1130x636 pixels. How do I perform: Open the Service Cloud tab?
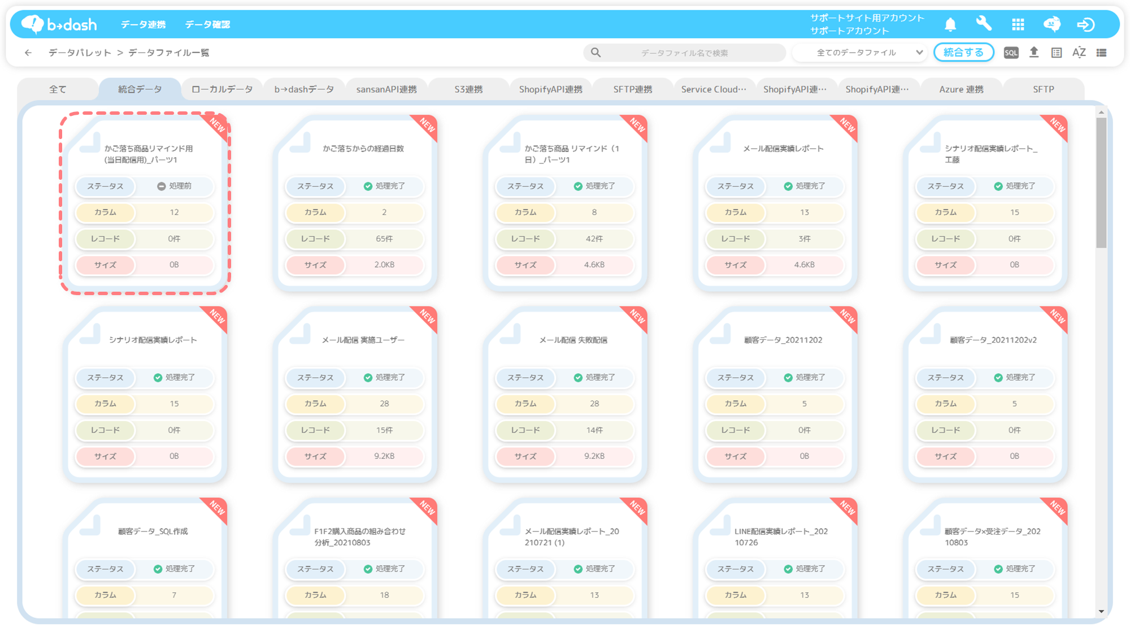click(714, 89)
